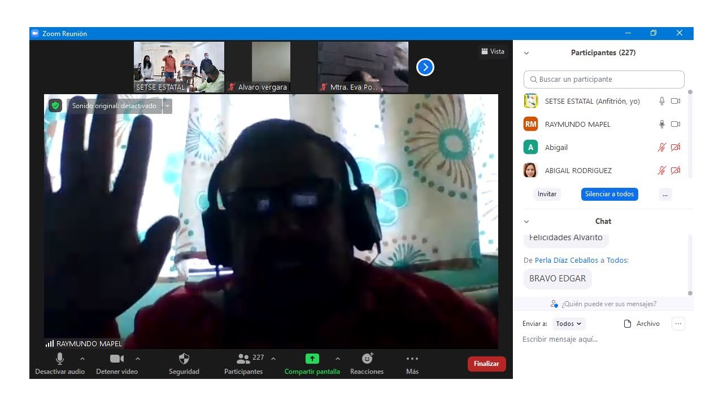Open chat more options ellipsis button

coord(678,324)
